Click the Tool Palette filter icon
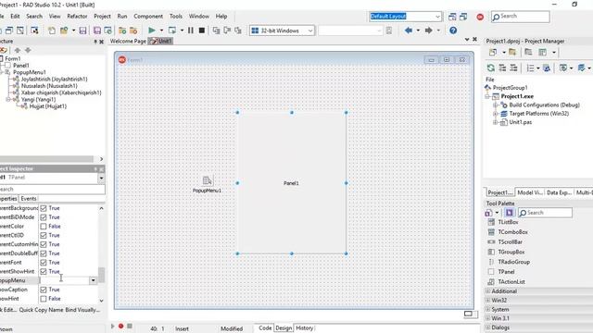Screen dimensions: 593x333 pyautogui.click(x=510, y=213)
